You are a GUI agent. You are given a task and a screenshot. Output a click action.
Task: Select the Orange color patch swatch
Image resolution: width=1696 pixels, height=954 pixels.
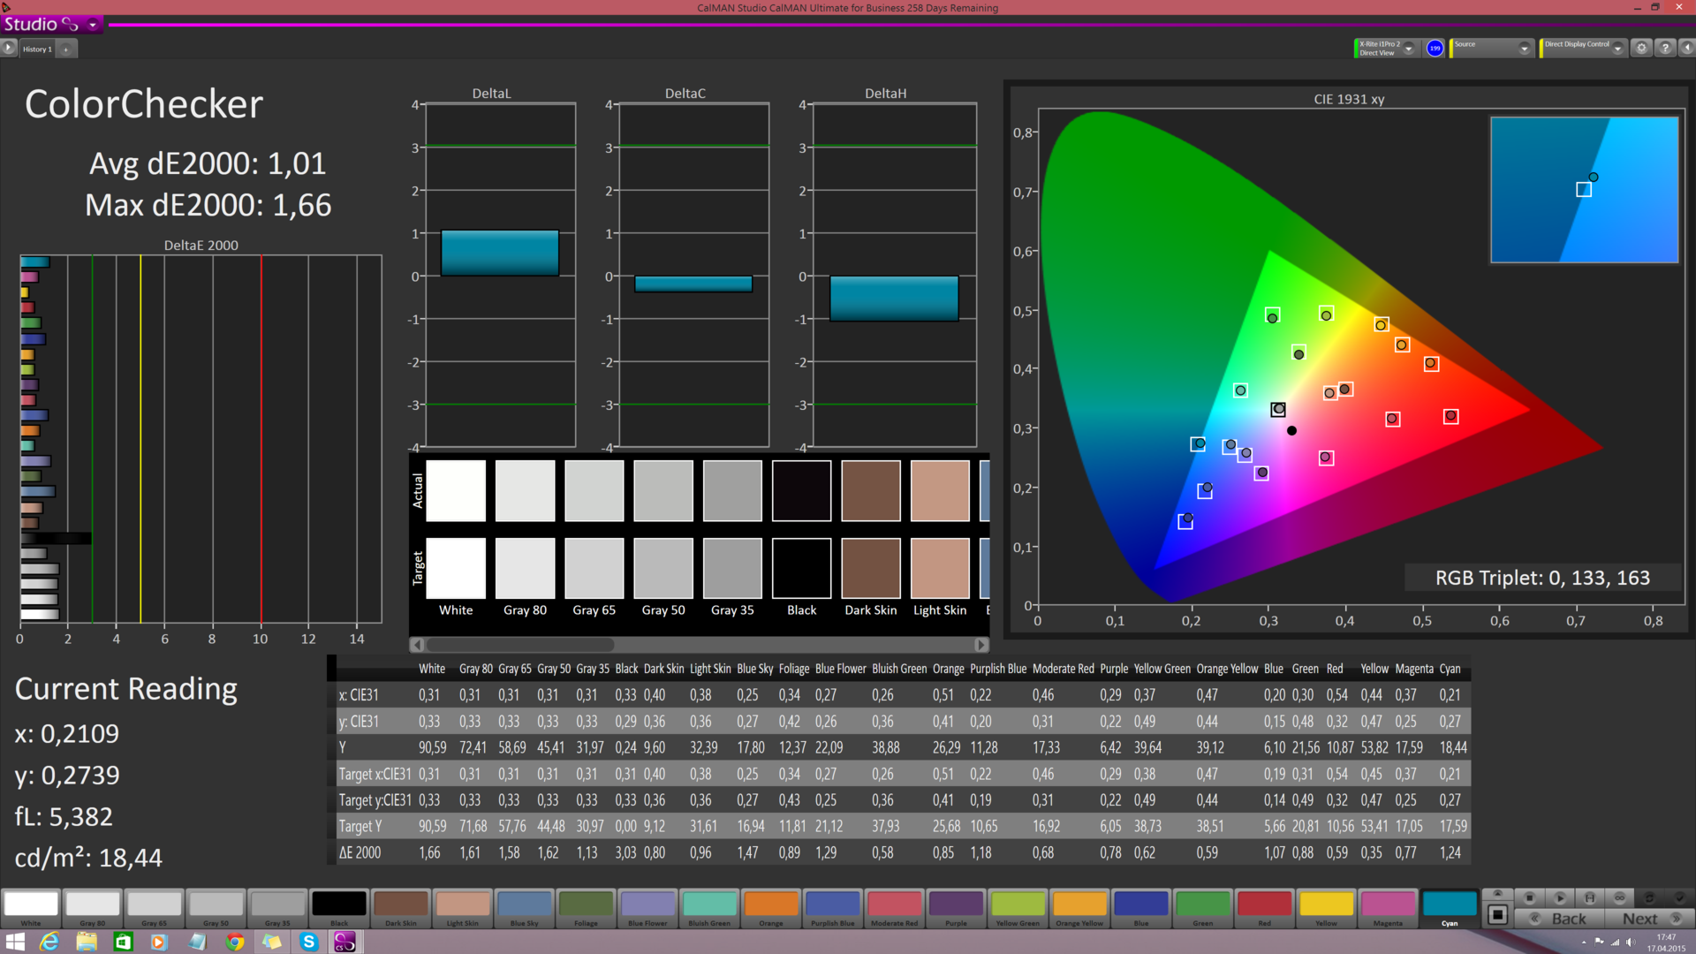tap(770, 905)
